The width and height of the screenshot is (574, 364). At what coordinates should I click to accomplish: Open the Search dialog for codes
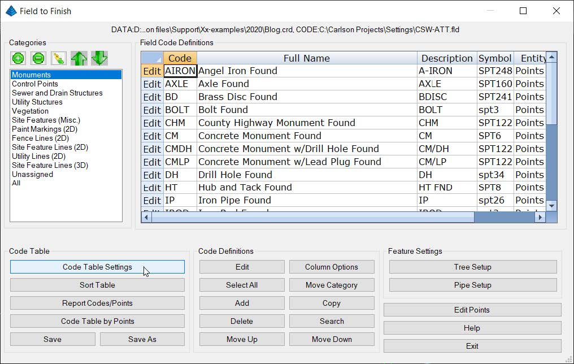click(332, 321)
